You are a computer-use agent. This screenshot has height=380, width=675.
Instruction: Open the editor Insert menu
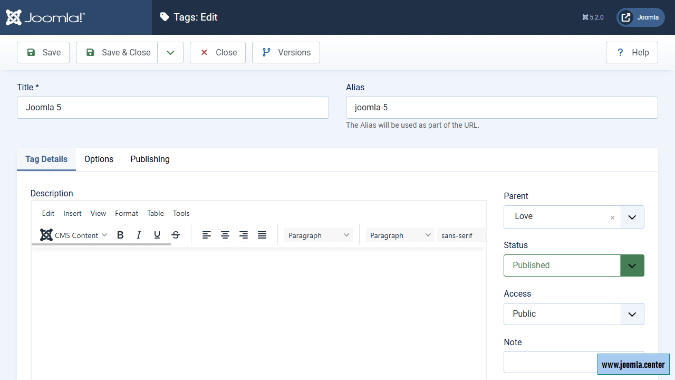(73, 213)
